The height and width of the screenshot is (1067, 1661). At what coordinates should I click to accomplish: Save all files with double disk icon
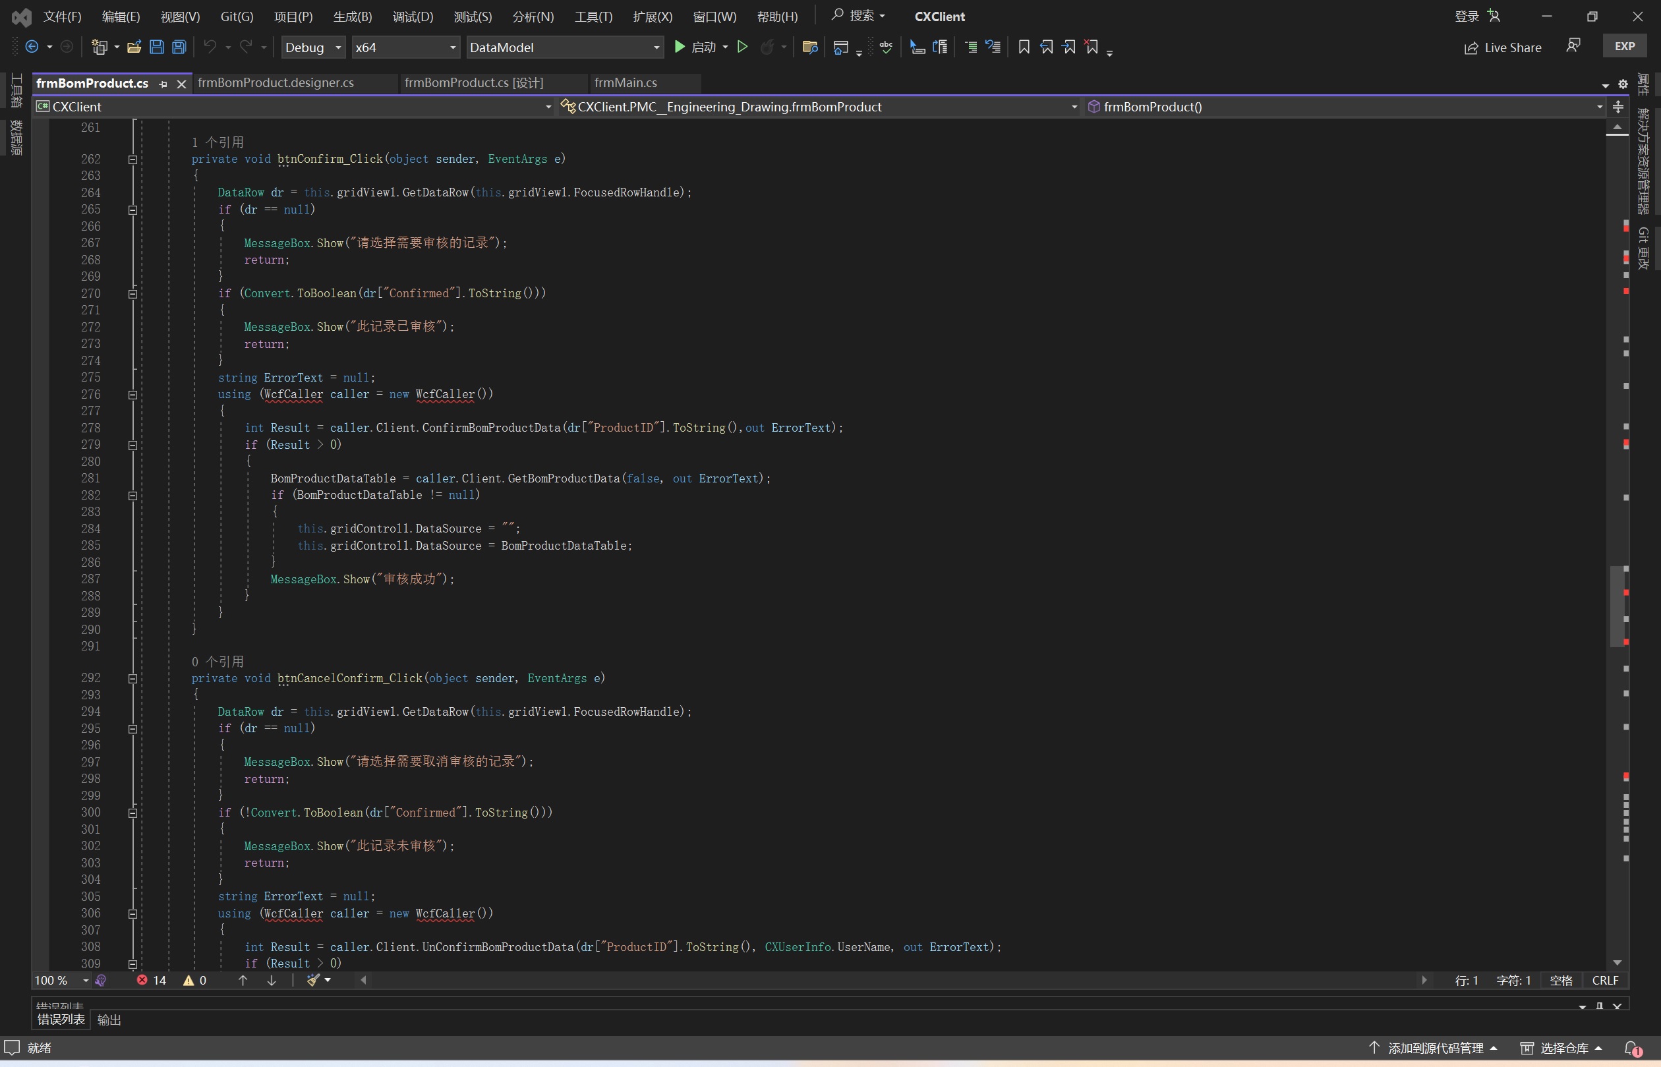(x=179, y=47)
